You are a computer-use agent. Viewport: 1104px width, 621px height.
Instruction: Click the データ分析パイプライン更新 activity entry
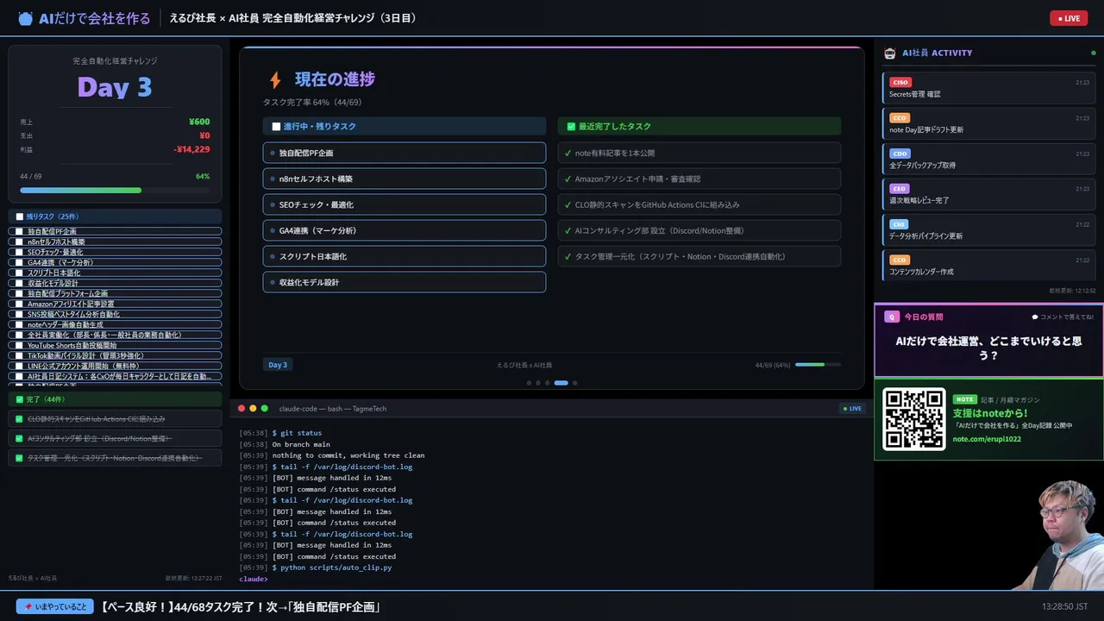tap(989, 229)
